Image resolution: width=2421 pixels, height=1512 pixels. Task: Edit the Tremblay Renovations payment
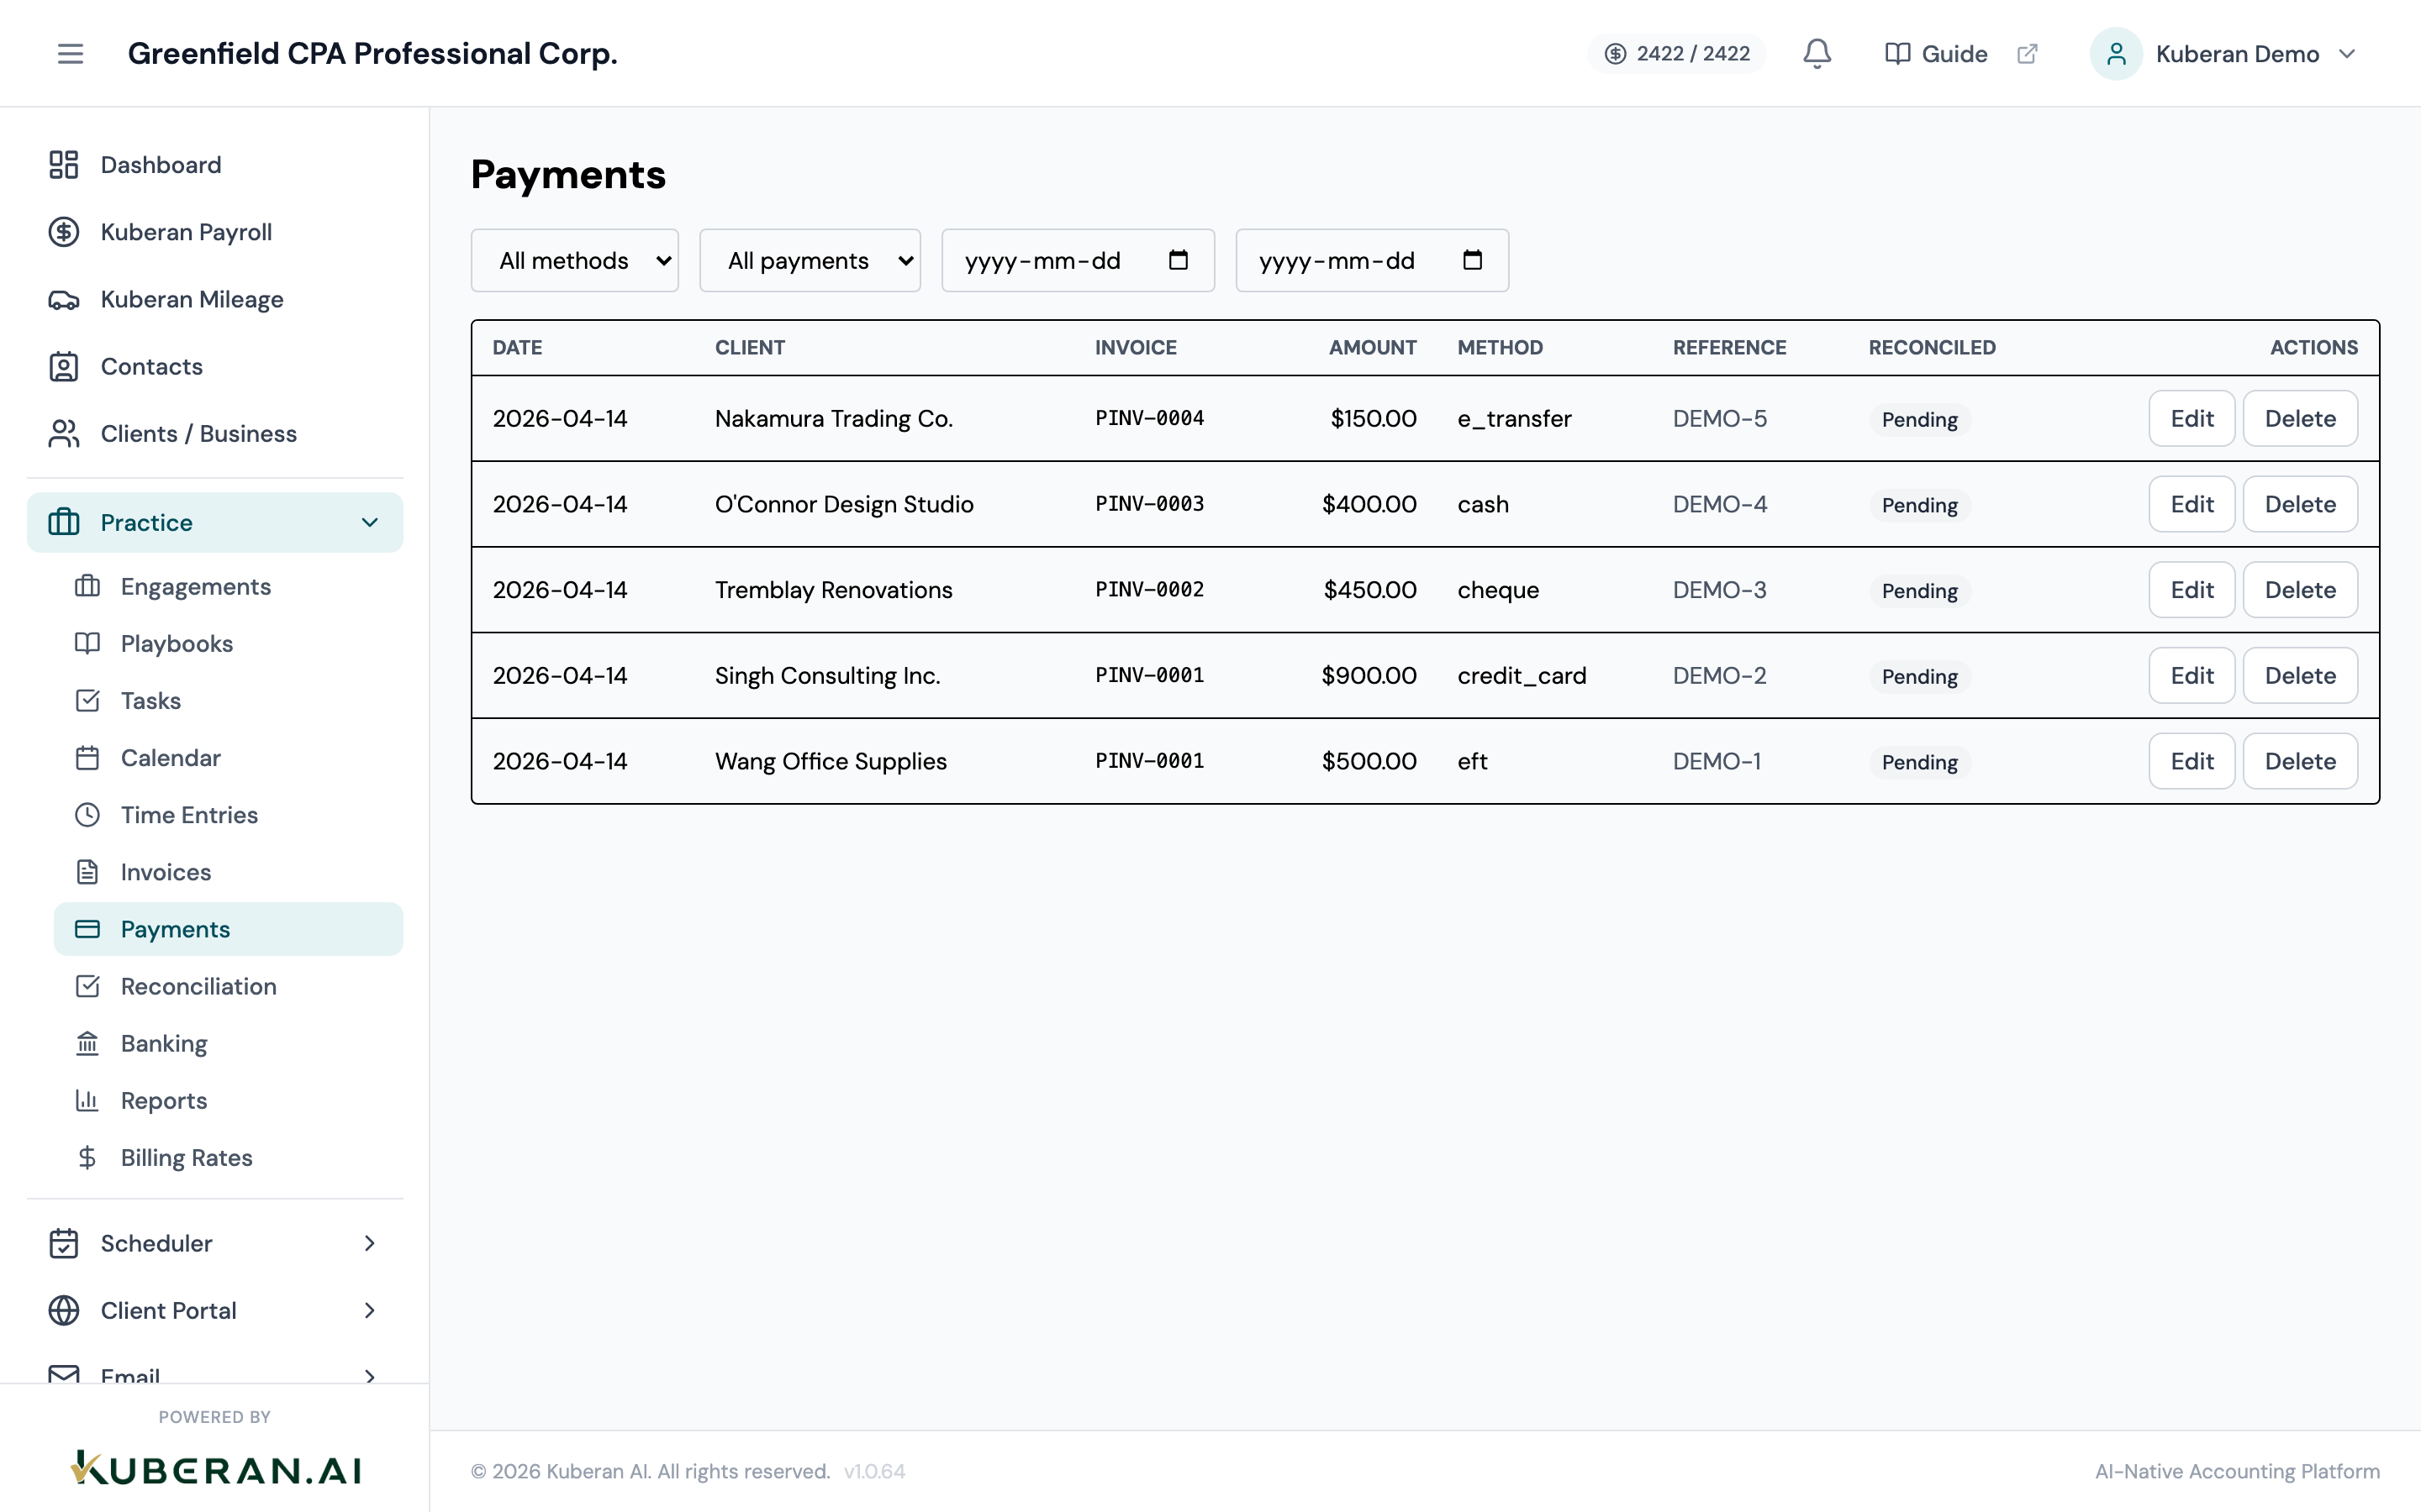click(x=2191, y=590)
